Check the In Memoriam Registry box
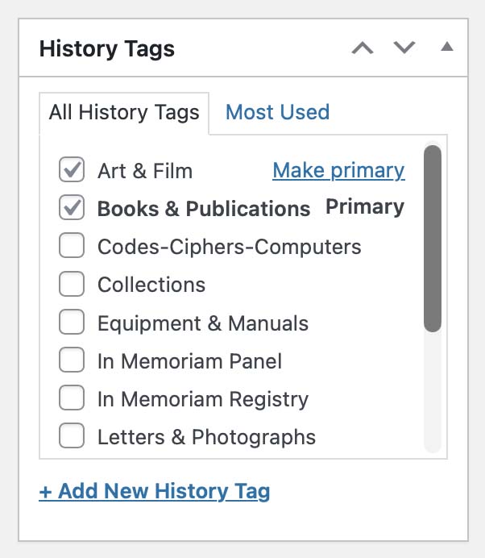The width and height of the screenshot is (485, 558). [x=72, y=399]
